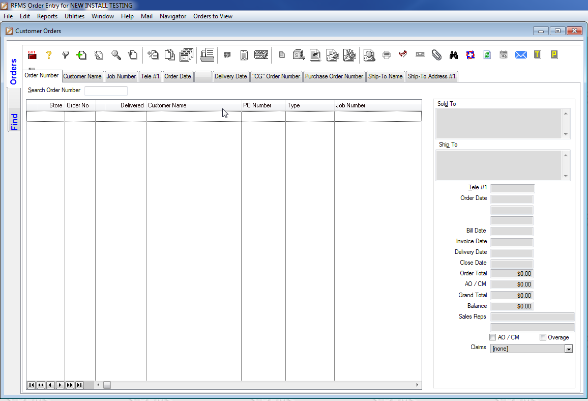
Task: Select the magnifying glass search icon
Action: tap(115, 54)
